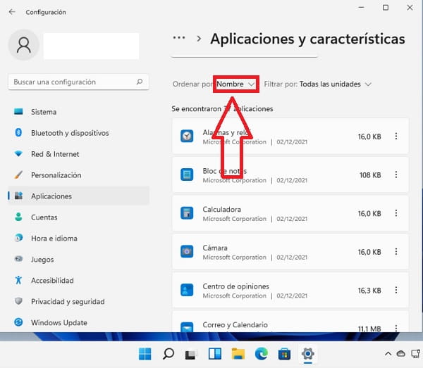The width and height of the screenshot is (423, 368).
Task: Click the Correo y Calendario name
Action: click(235, 324)
